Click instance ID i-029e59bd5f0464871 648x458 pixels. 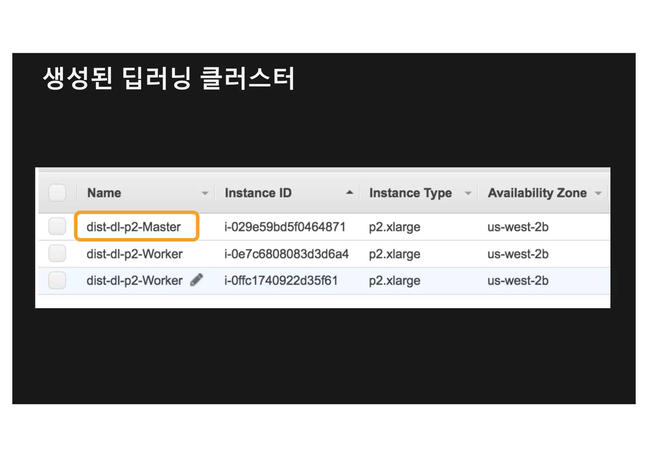(x=285, y=227)
